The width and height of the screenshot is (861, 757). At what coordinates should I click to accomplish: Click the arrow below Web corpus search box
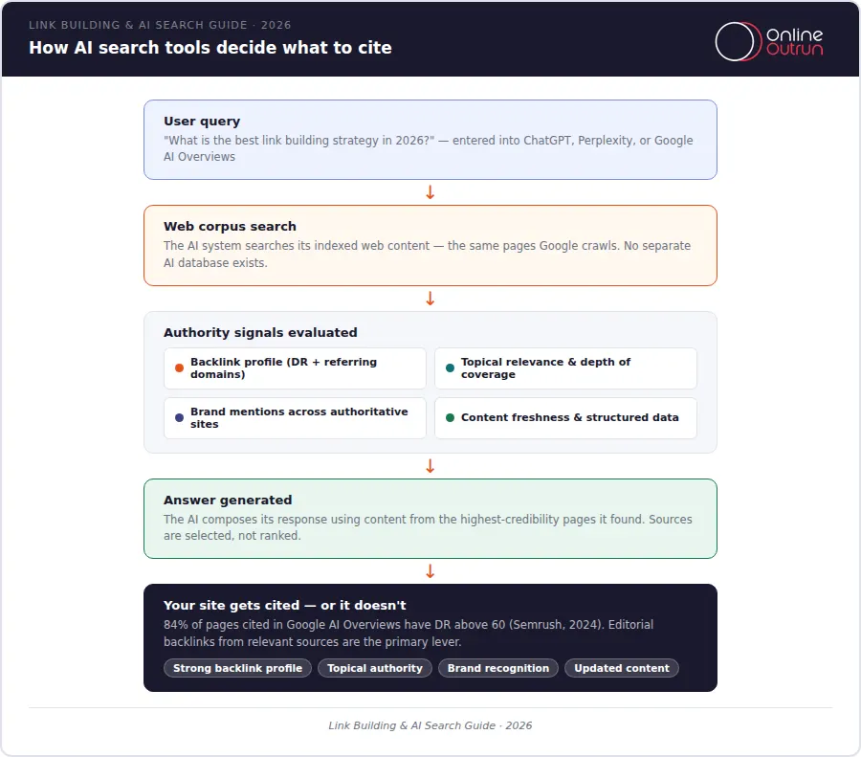(x=430, y=299)
